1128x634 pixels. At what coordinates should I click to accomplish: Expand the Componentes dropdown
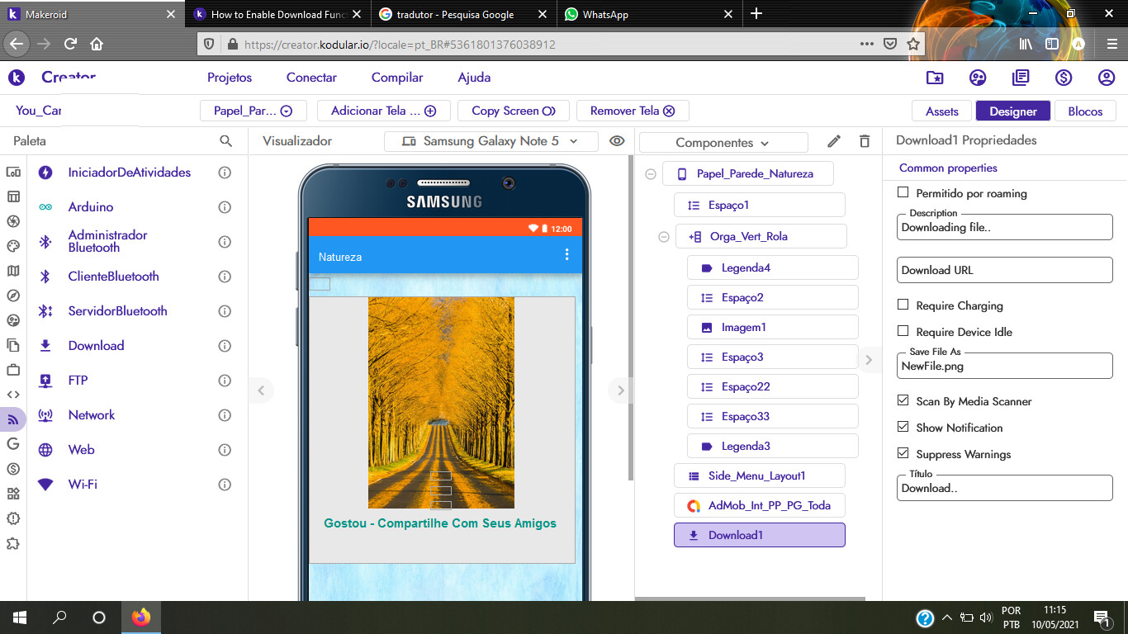(723, 143)
